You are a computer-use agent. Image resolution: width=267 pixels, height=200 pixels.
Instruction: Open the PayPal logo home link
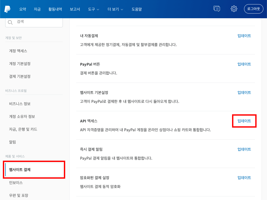pyautogui.click(x=7, y=9)
